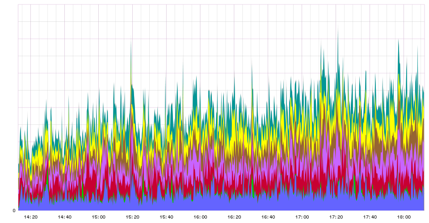
Task: Select the 17:40 time axis label
Action: [x=370, y=217]
